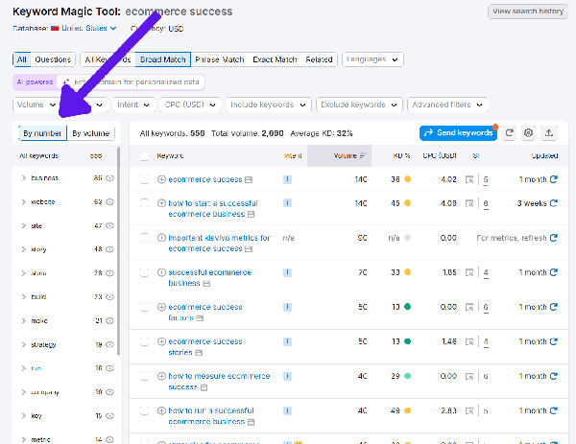The height and width of the screenshot is (444, 576).
Task: Open the Advanced filters dropdown
Action: 447,105
